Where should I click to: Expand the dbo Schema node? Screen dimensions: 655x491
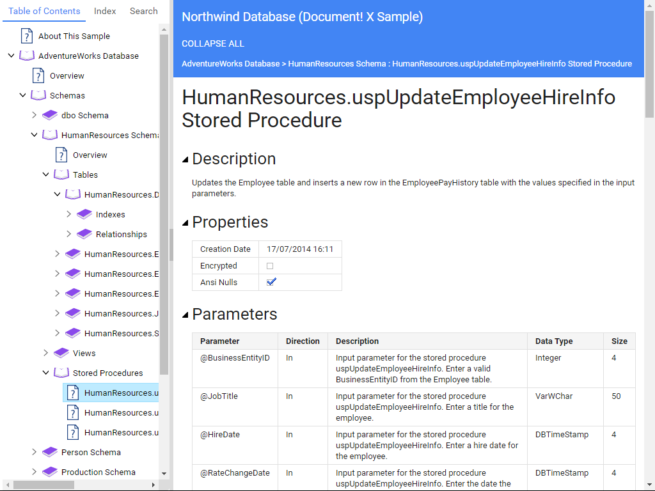tap(35, 115)
